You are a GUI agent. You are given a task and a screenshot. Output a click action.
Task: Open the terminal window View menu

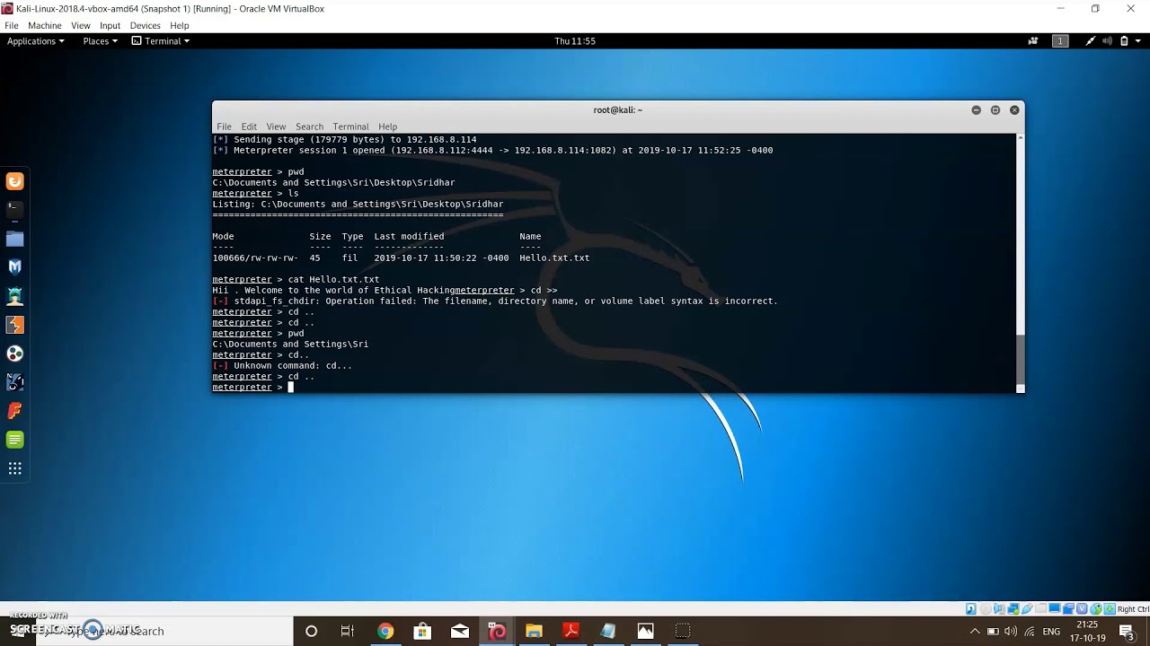276,127
